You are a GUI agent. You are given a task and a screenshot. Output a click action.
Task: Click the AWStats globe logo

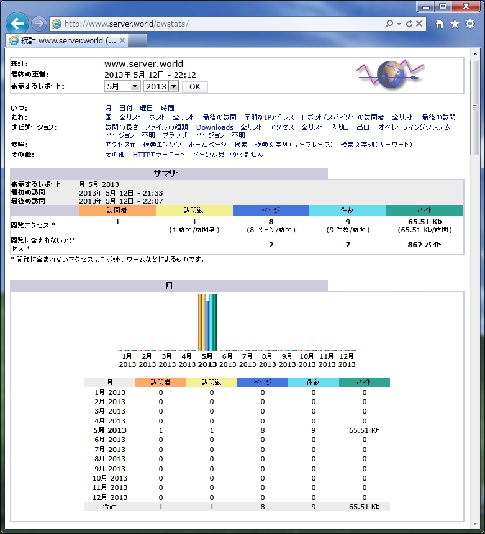pos(390,75)
